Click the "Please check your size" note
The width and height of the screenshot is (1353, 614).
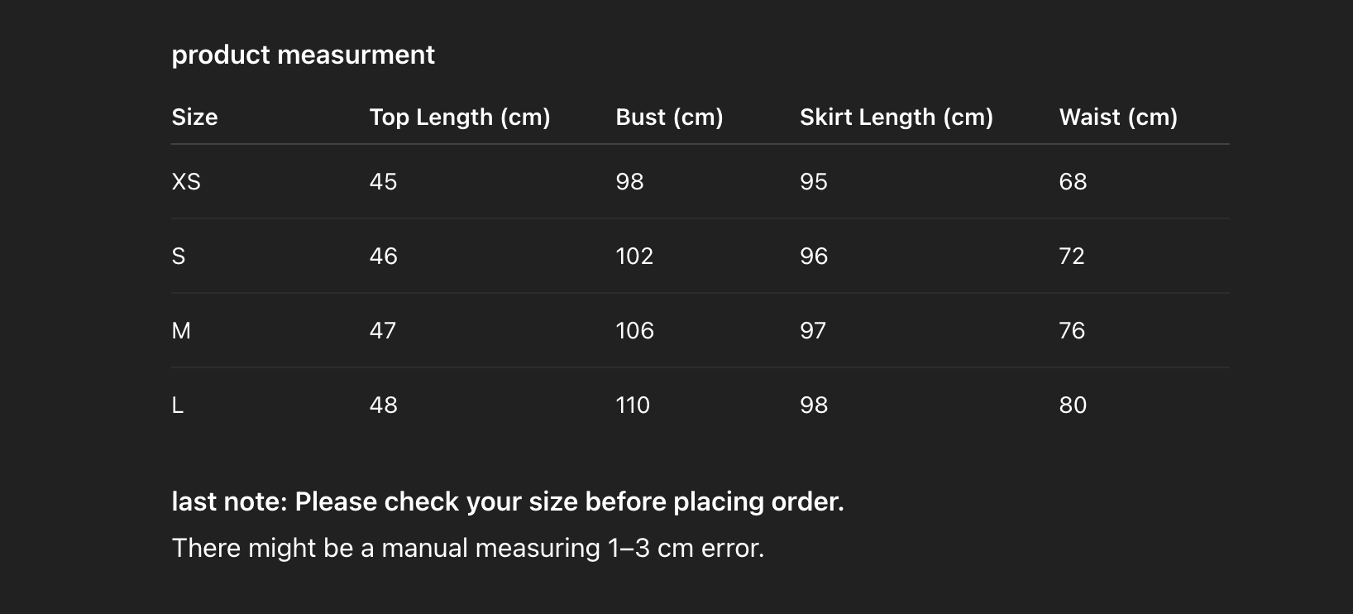(507, 501)
